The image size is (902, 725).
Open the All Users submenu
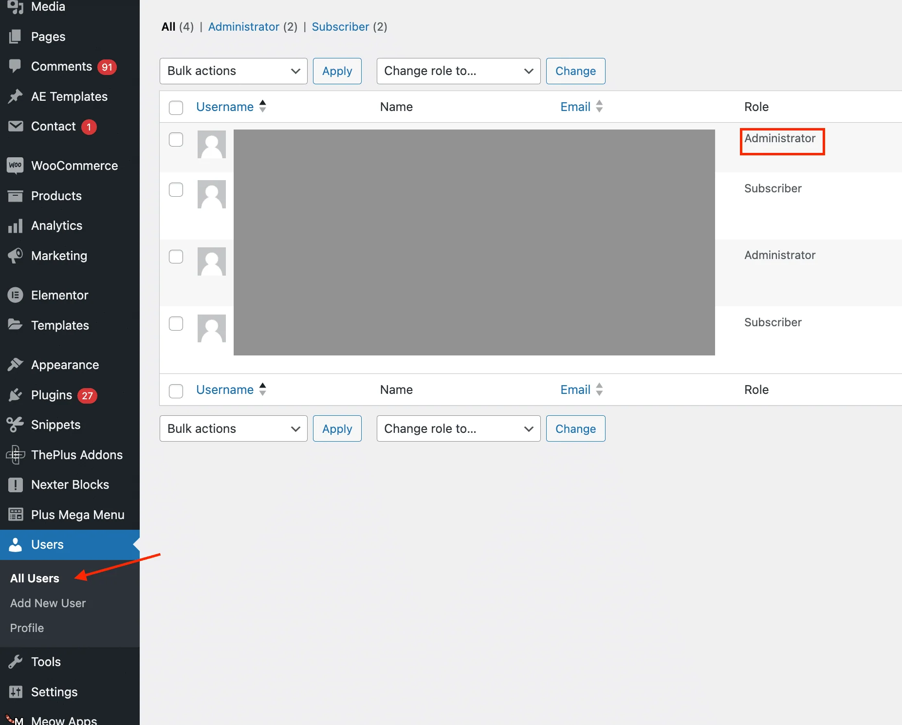pyautogui.click(x=34, y=578)
